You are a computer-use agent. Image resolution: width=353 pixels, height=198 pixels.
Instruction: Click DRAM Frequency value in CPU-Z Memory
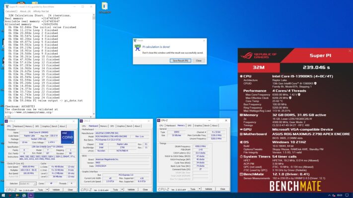point(200,146)
